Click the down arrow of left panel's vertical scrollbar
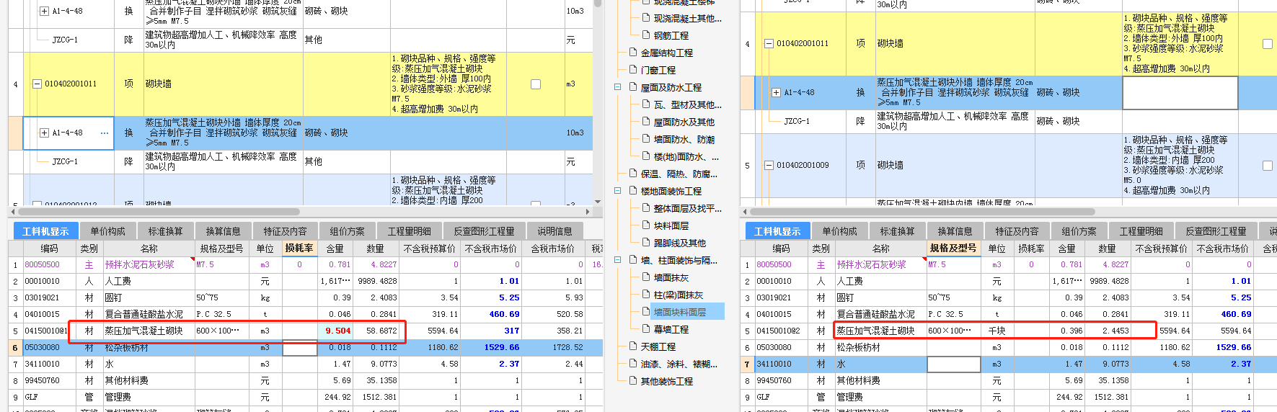 pos(598,202)
